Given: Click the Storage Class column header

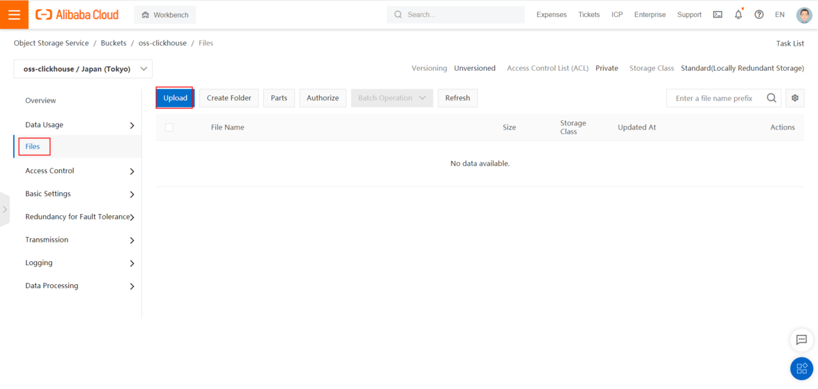Looking at the screenshot, I should tap(573, 127).
